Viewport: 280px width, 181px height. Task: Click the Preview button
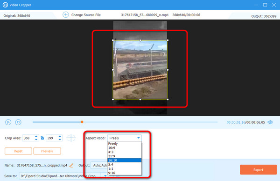coord(47,151)
